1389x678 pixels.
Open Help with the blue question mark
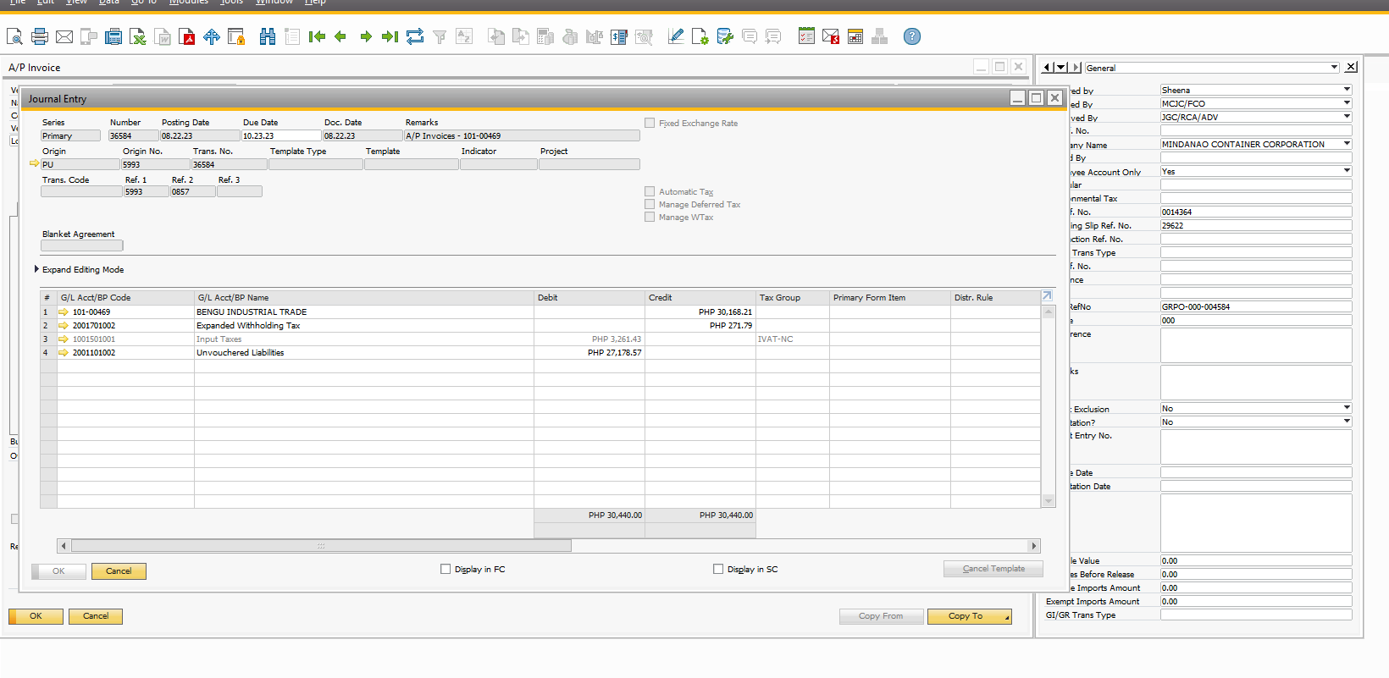911,36
